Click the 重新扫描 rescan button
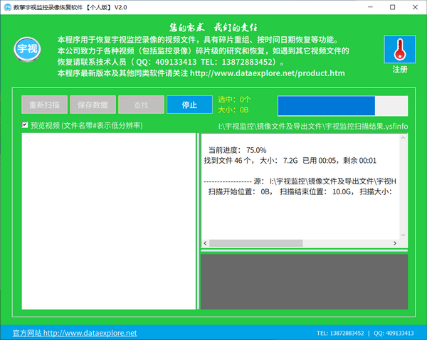427x340 pixels. pos(45,105)
